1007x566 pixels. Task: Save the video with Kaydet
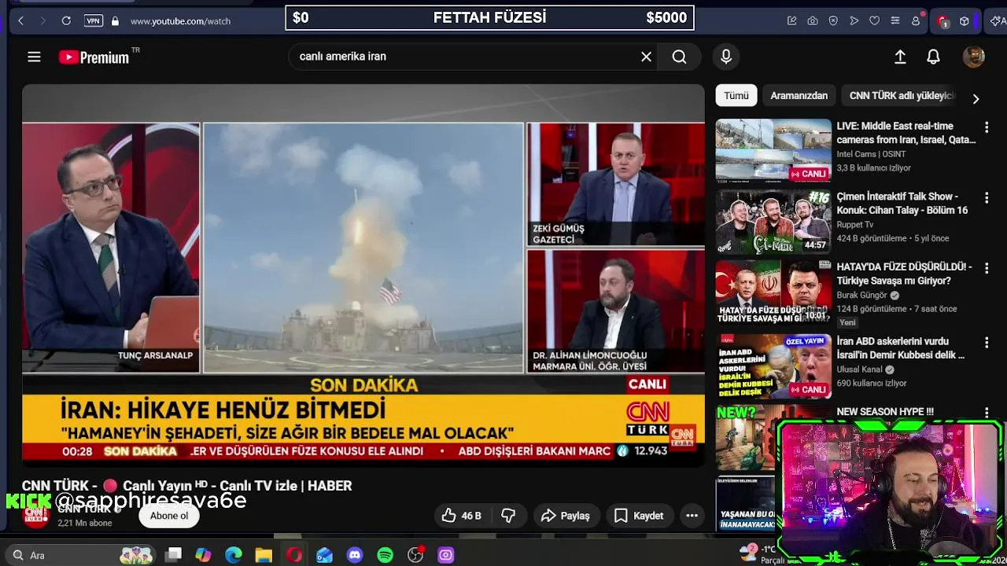639,516
